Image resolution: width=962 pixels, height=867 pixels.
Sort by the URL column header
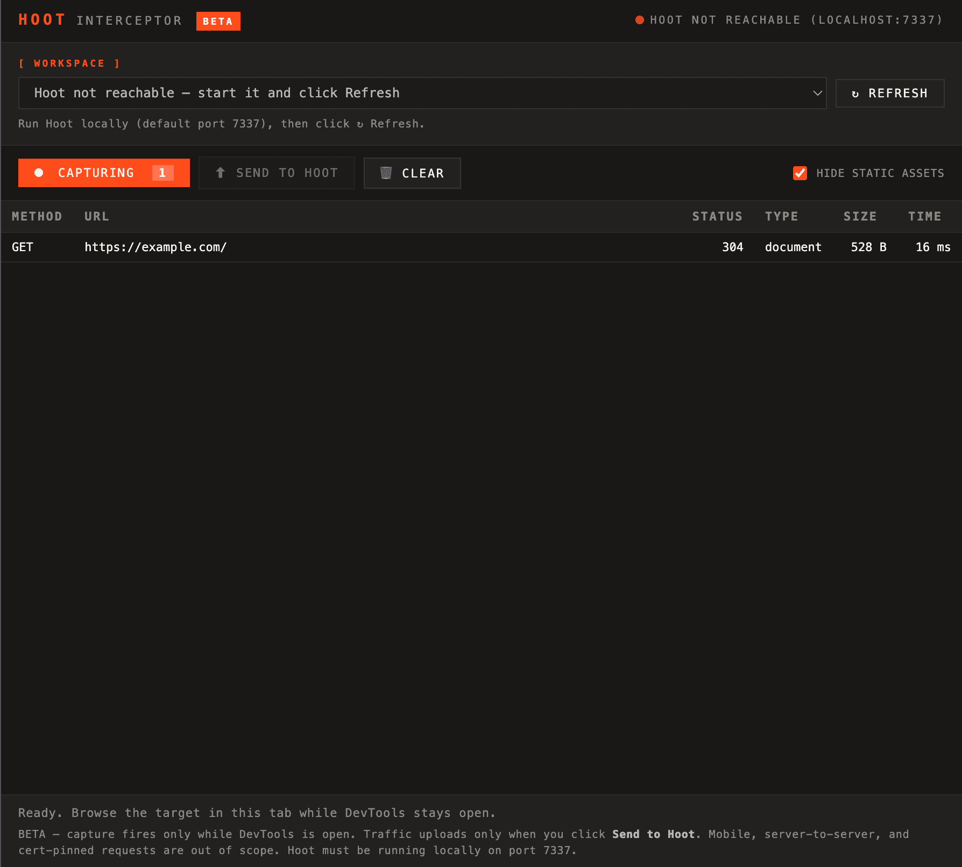click(x=97, y=216)
